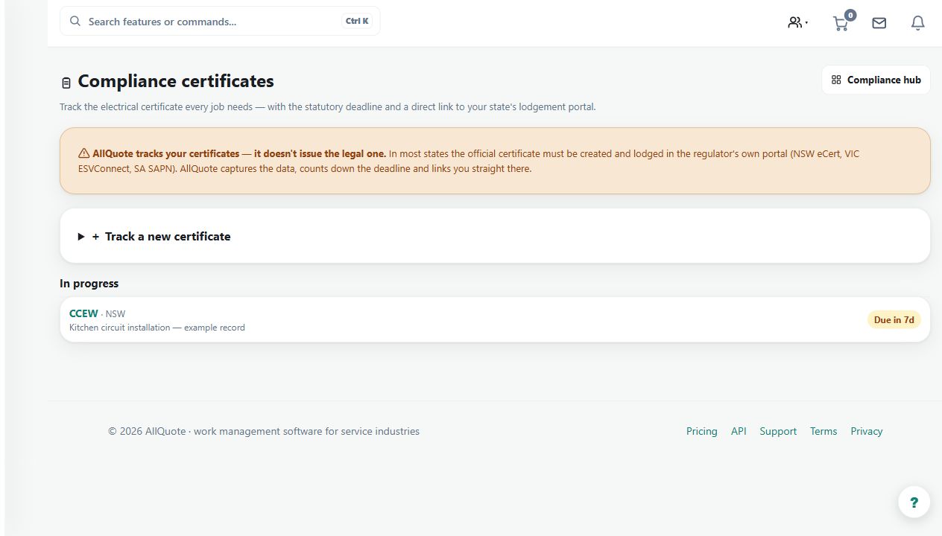Image resolution: width=942 pixels, height=536 pixels.
Task: Click the In progress section label
Action: (89, 284)
